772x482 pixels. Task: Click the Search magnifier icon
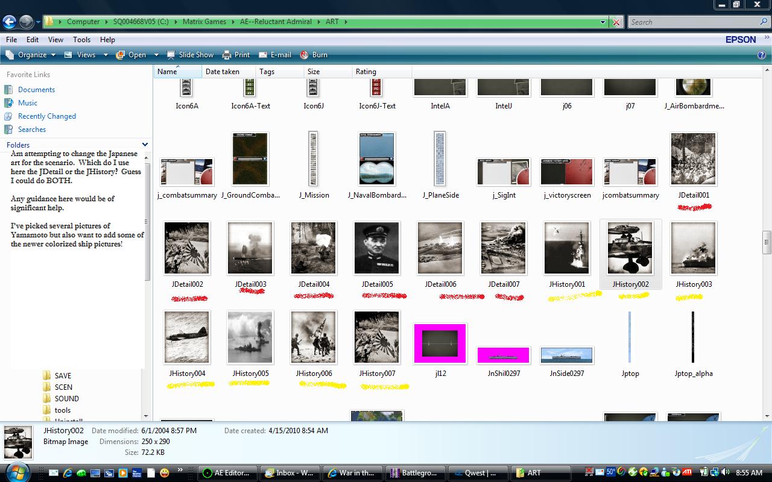(764, 22)
